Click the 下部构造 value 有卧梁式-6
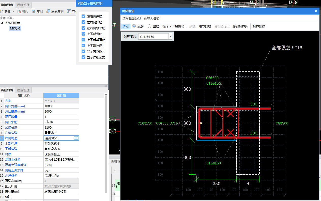 coord(61,149)
